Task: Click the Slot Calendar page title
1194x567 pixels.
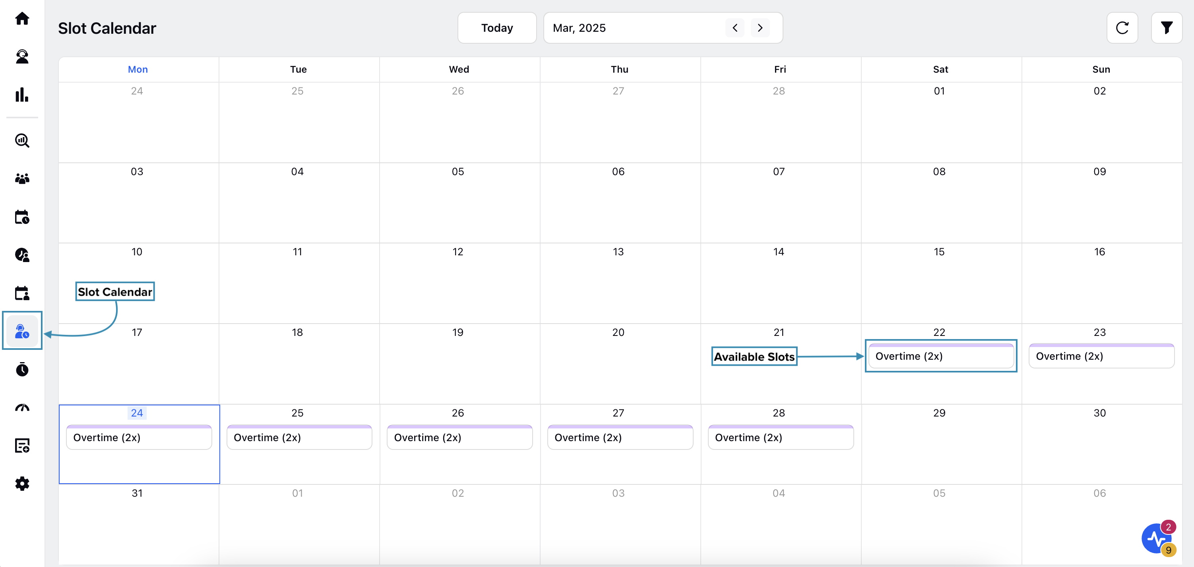Action: tap(107, 28)
